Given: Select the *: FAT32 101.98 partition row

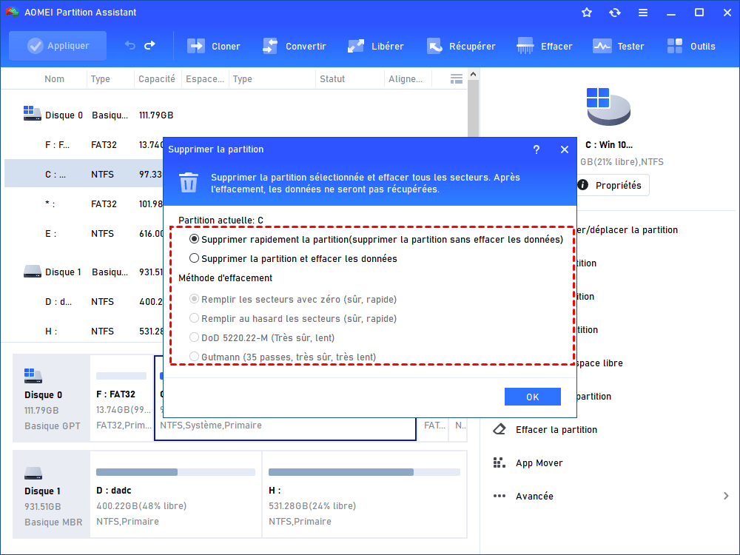Looking at the screenshot, I should pyautogui.click(x=83, y=204).
